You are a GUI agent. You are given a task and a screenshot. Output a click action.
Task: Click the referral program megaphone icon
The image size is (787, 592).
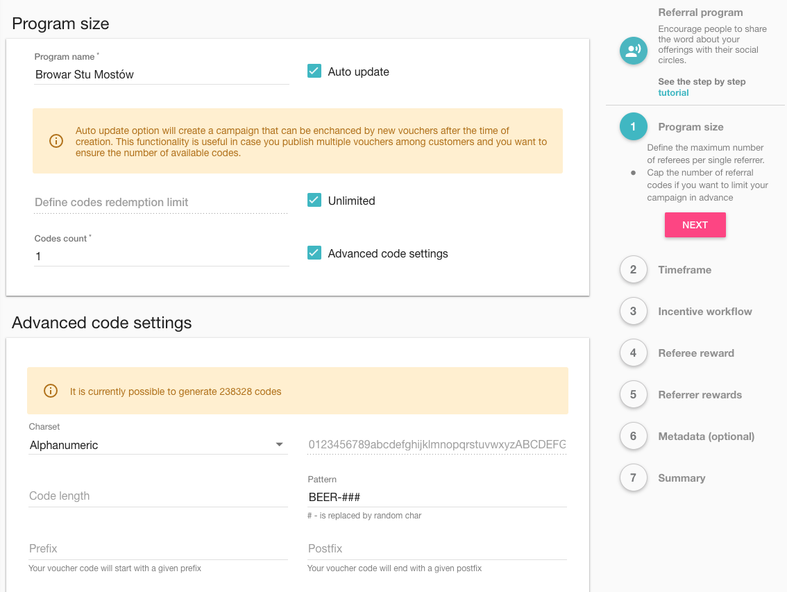[x=633, y=51]
